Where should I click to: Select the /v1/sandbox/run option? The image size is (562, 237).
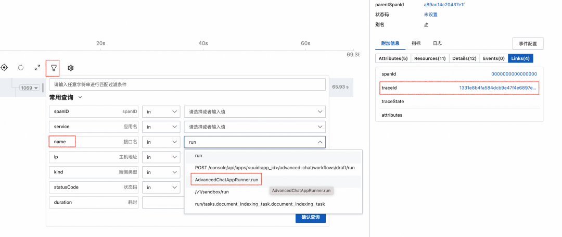tap(212, 192)
